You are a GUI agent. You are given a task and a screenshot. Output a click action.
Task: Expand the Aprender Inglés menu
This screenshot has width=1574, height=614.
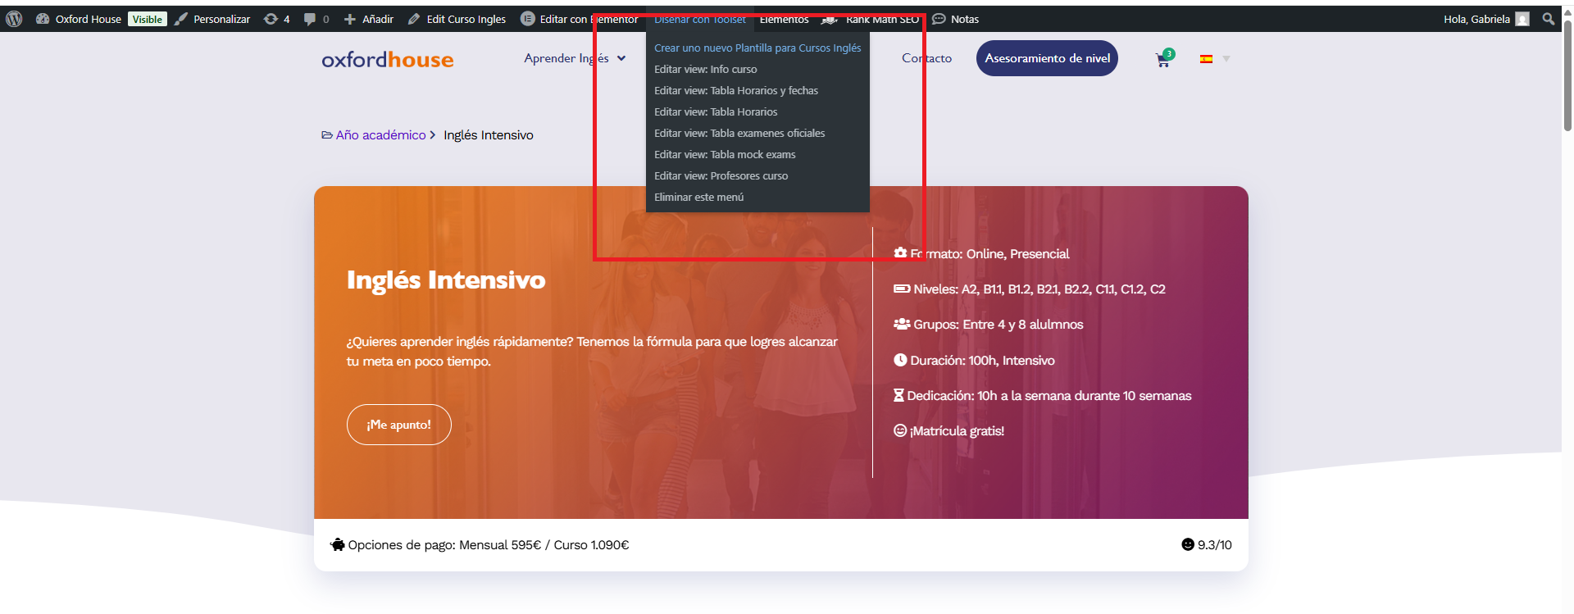point(574,58)
